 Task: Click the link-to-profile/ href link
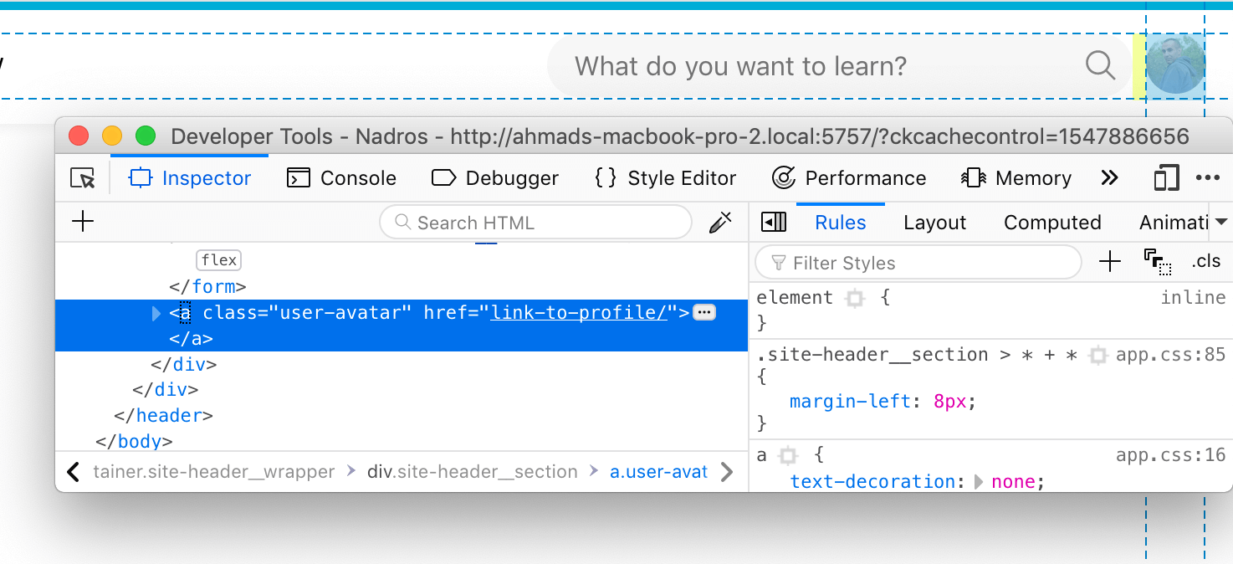(578, 313)
